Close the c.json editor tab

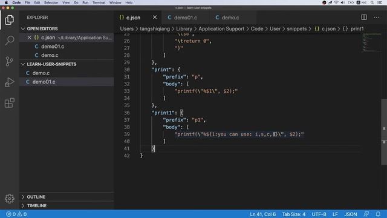[155, 18]
